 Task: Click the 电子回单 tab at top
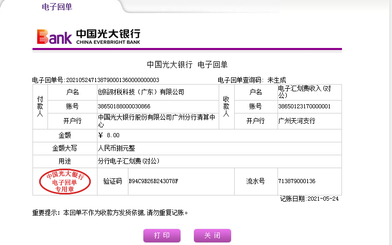coord(57,7)
